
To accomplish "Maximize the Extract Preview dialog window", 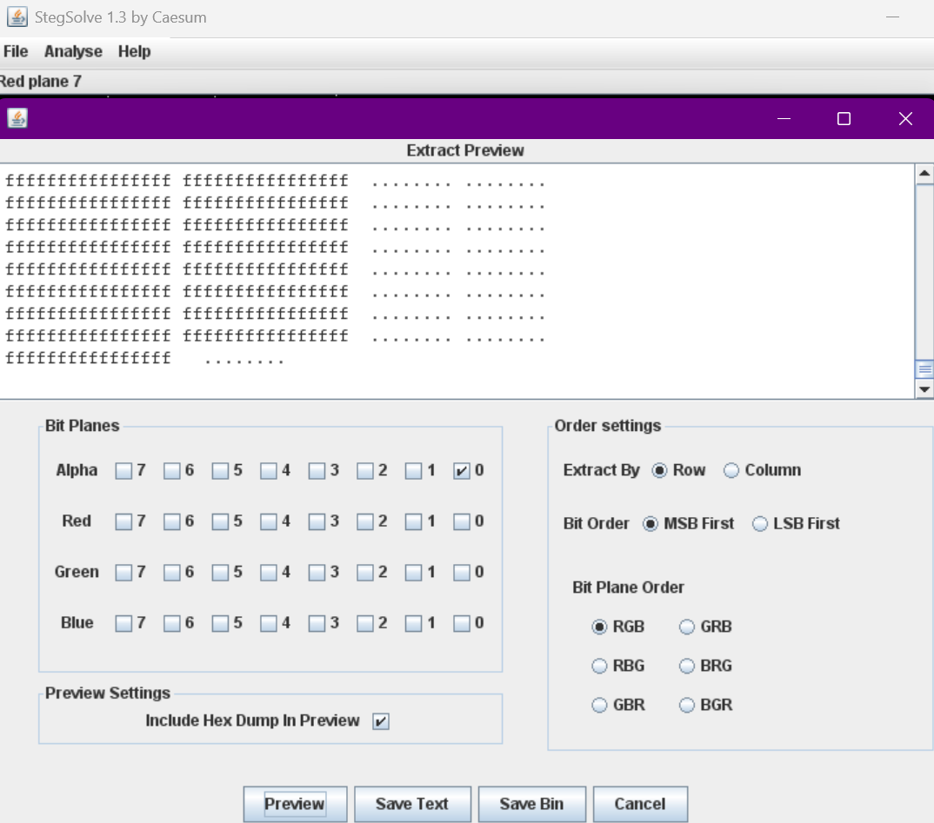I will [844, 119].
